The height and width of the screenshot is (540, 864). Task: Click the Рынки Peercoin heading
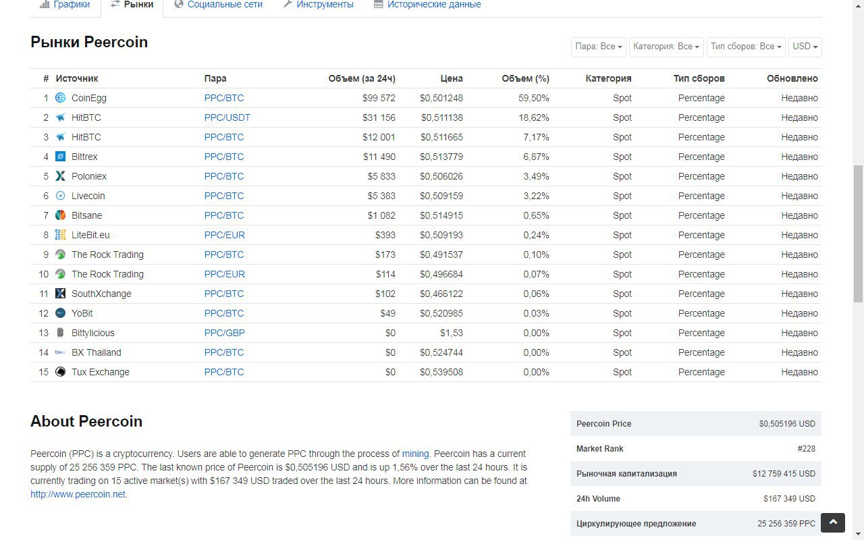(89, 42)
